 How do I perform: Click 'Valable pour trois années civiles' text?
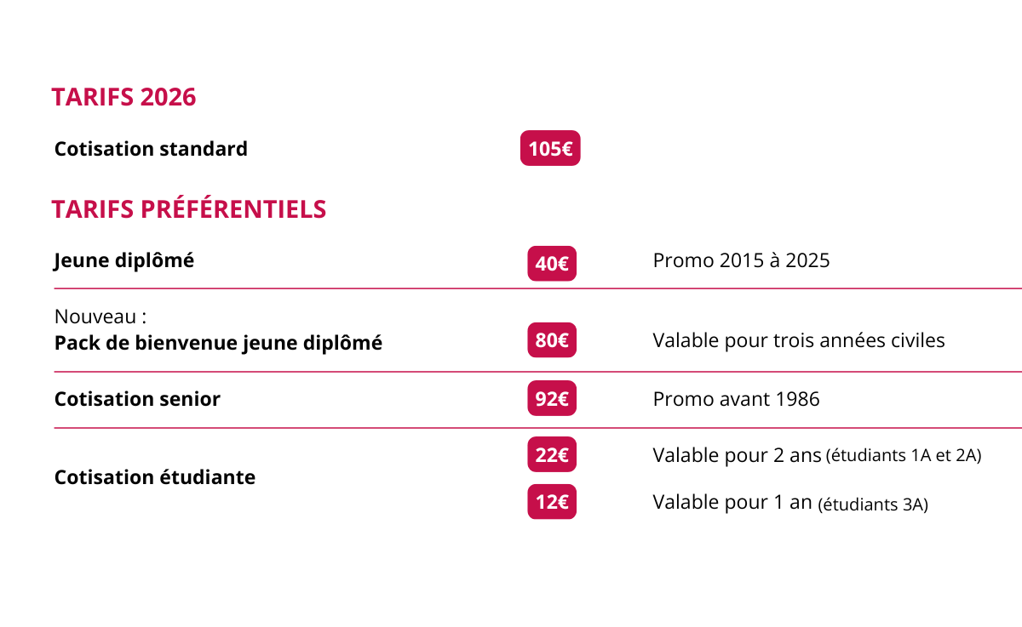coord(799,340)
